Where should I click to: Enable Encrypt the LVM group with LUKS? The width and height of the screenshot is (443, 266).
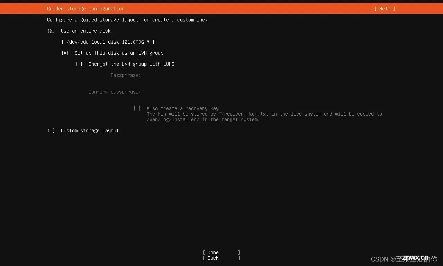(79, 64)
